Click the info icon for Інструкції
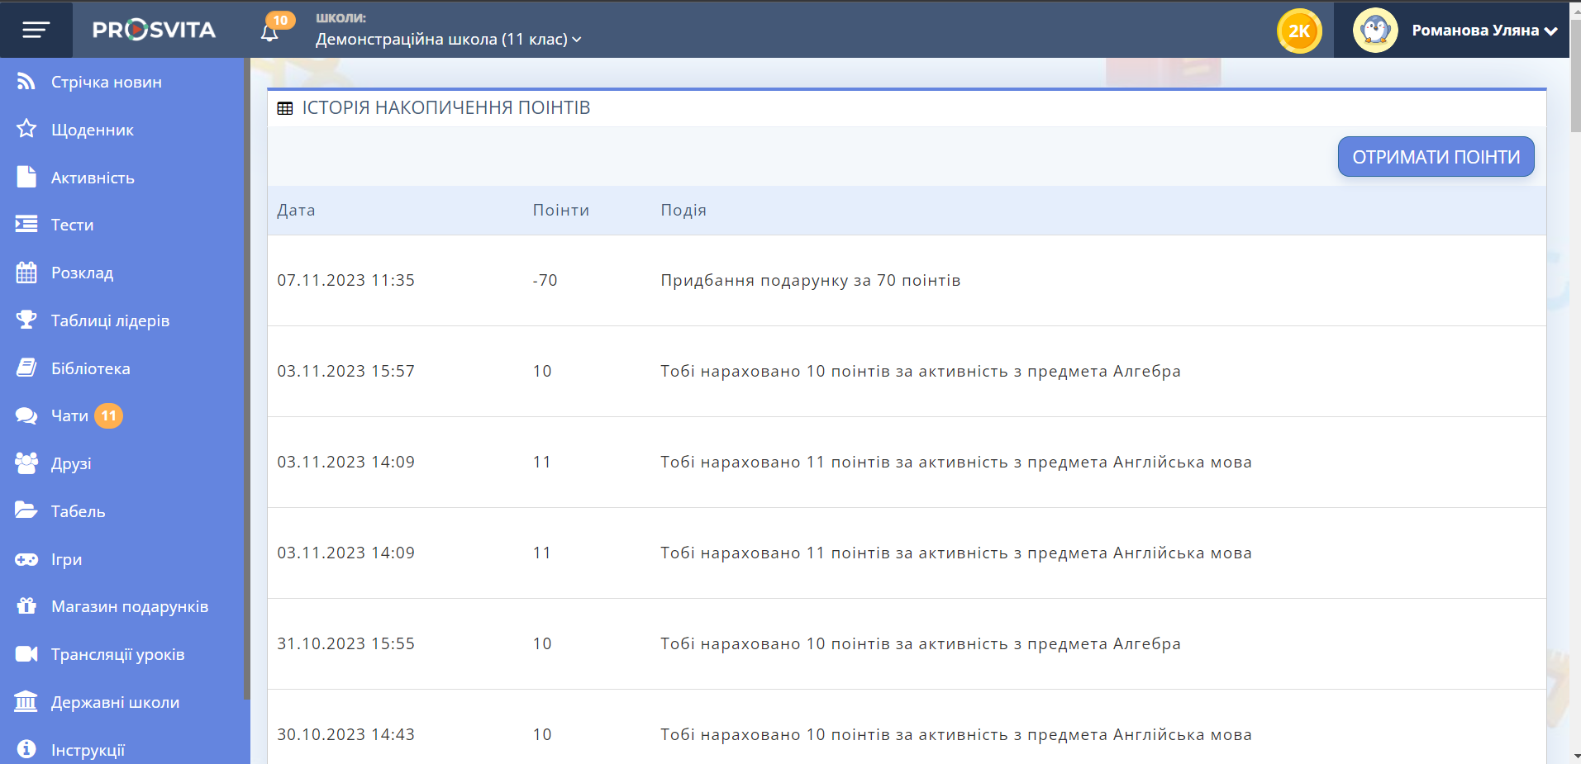The image size is (1581, 764). 26,749
